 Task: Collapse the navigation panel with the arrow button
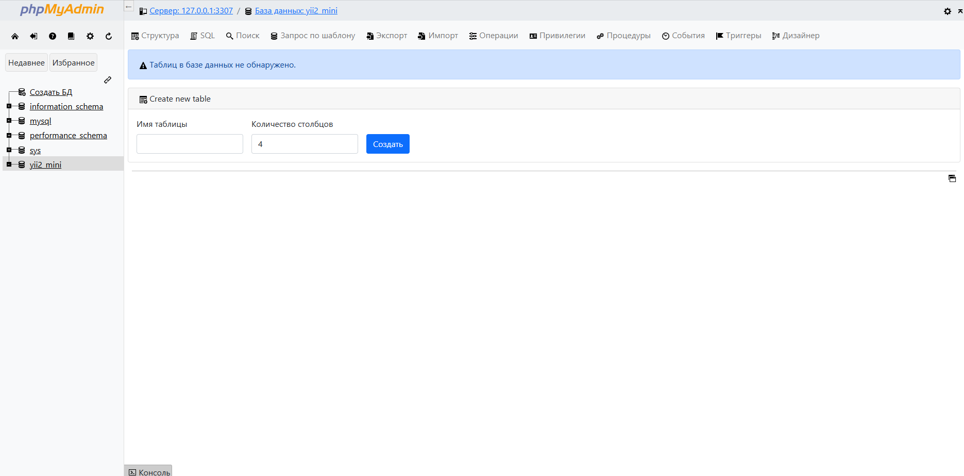tap(129, 7)
